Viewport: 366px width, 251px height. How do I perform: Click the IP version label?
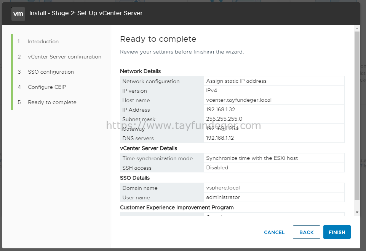pos(134,91)
